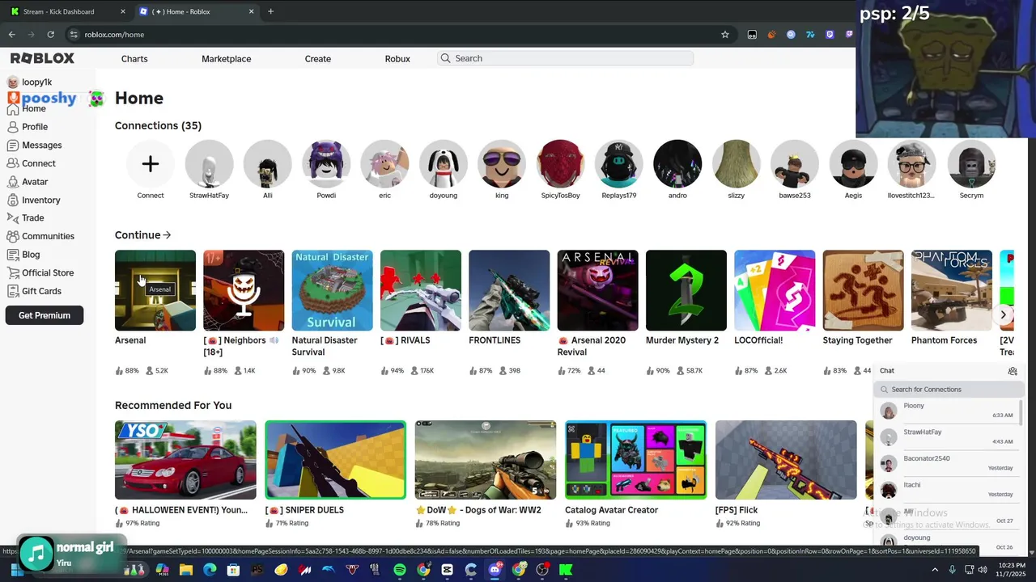This screenshot has height=582, width=1036.
Task: Open the Arsenal game thumbnail
Action: 155,290
